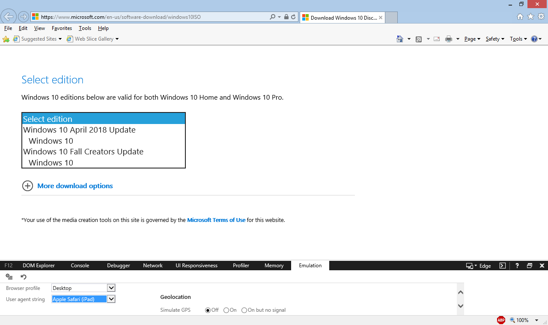Screen dimensions: 548x325
Task: Close the developer tools panel
Action: pyautogui.click(x=542, y=266)
